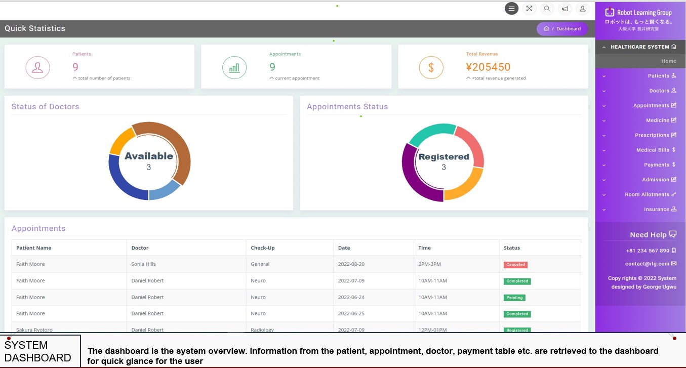This screenshot has height=368, width=686.
Task: Open search using the magnifier icon
Action: pyautogui.click(x=547, y=8)
